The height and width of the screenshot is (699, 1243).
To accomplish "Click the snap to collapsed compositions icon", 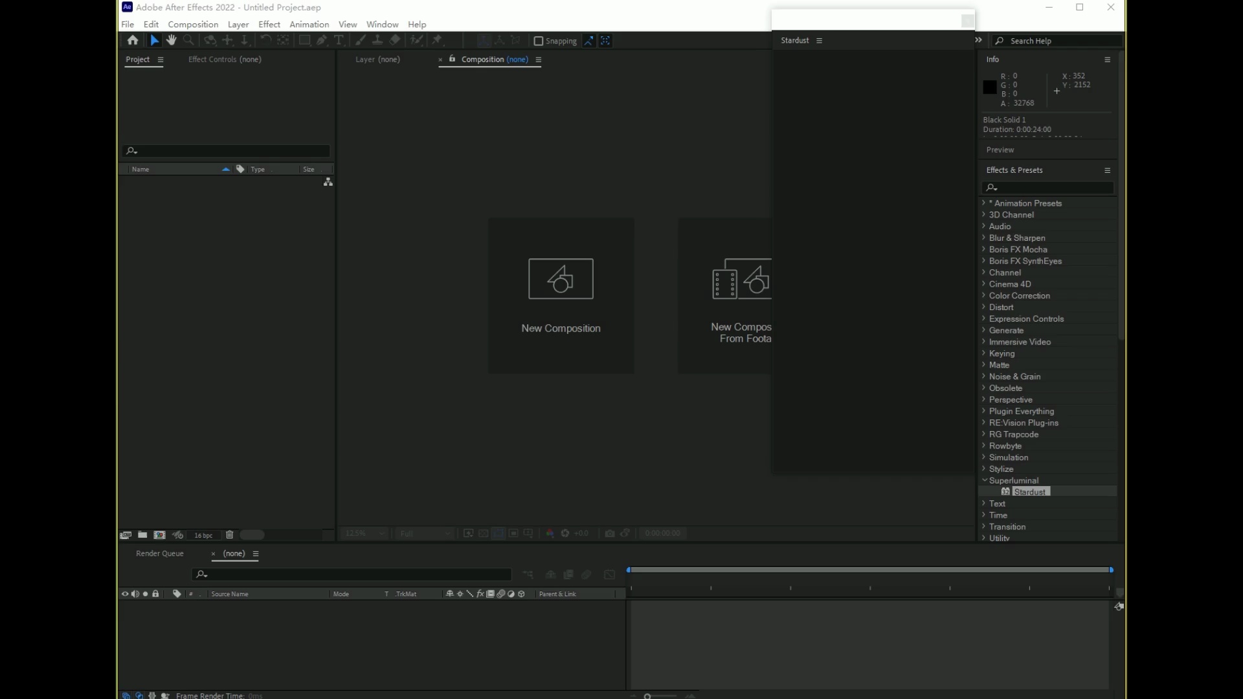I will [605, 41].
